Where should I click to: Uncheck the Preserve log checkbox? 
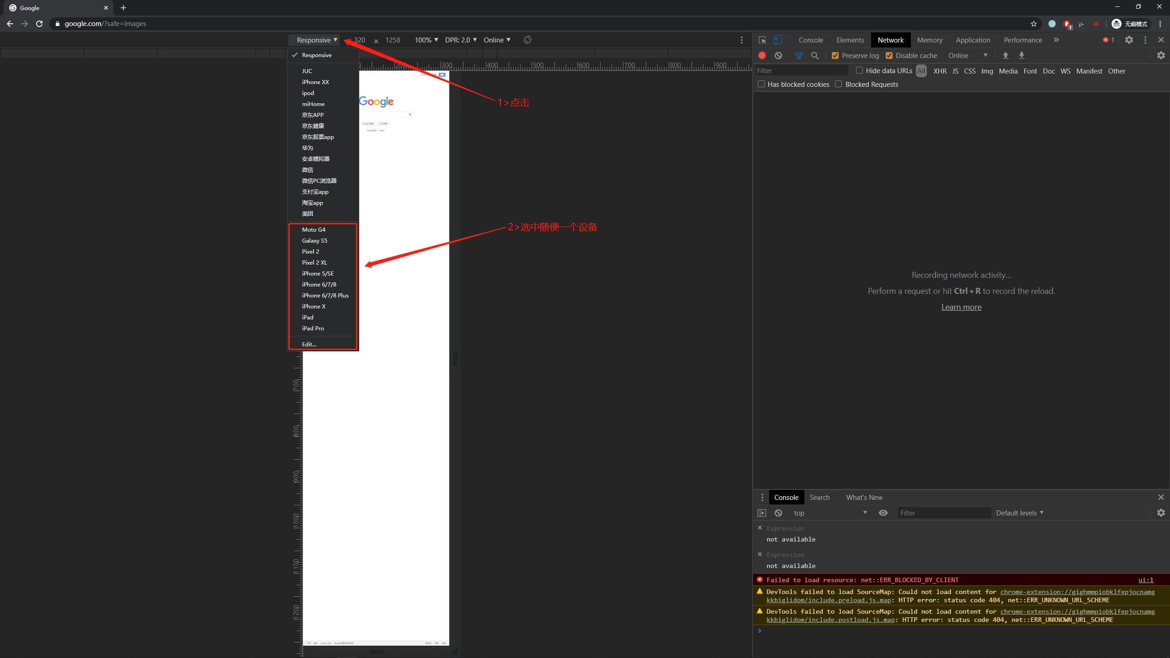point(835,55)
